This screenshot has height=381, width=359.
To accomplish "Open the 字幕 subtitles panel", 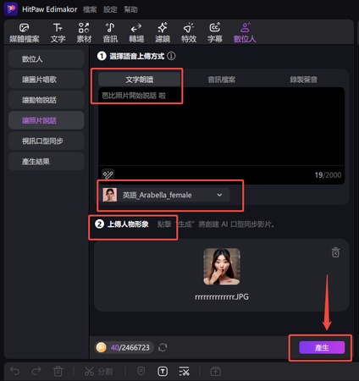I will 215,33.
